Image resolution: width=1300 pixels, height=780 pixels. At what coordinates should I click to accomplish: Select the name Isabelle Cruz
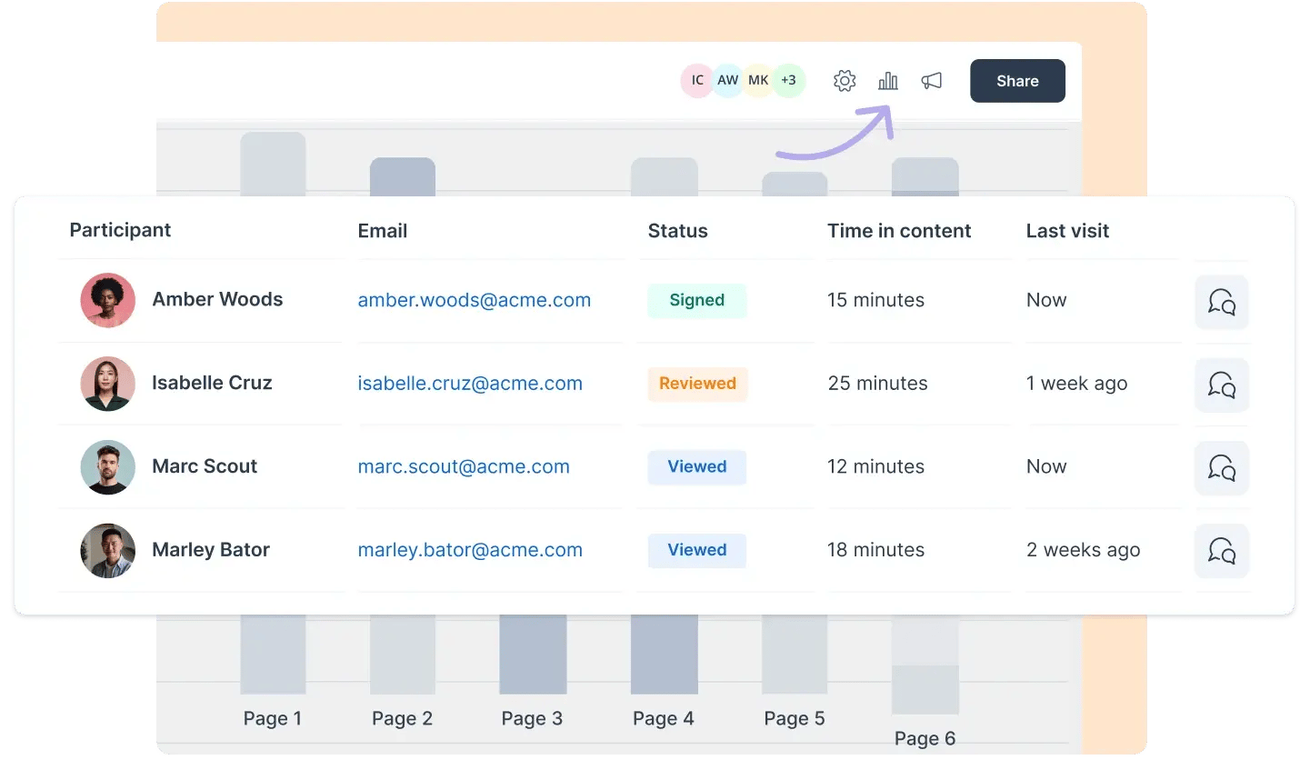click(212, 383)
